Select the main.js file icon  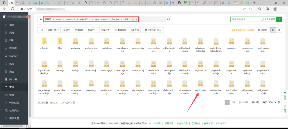(x=75, y=64)
